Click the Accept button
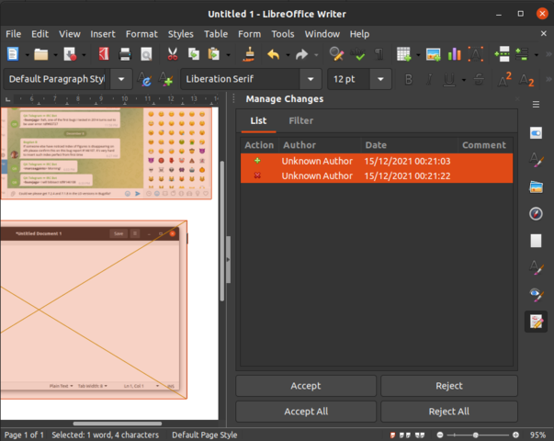This screenshot has width=554, height=441. click(x=306, y=386)
